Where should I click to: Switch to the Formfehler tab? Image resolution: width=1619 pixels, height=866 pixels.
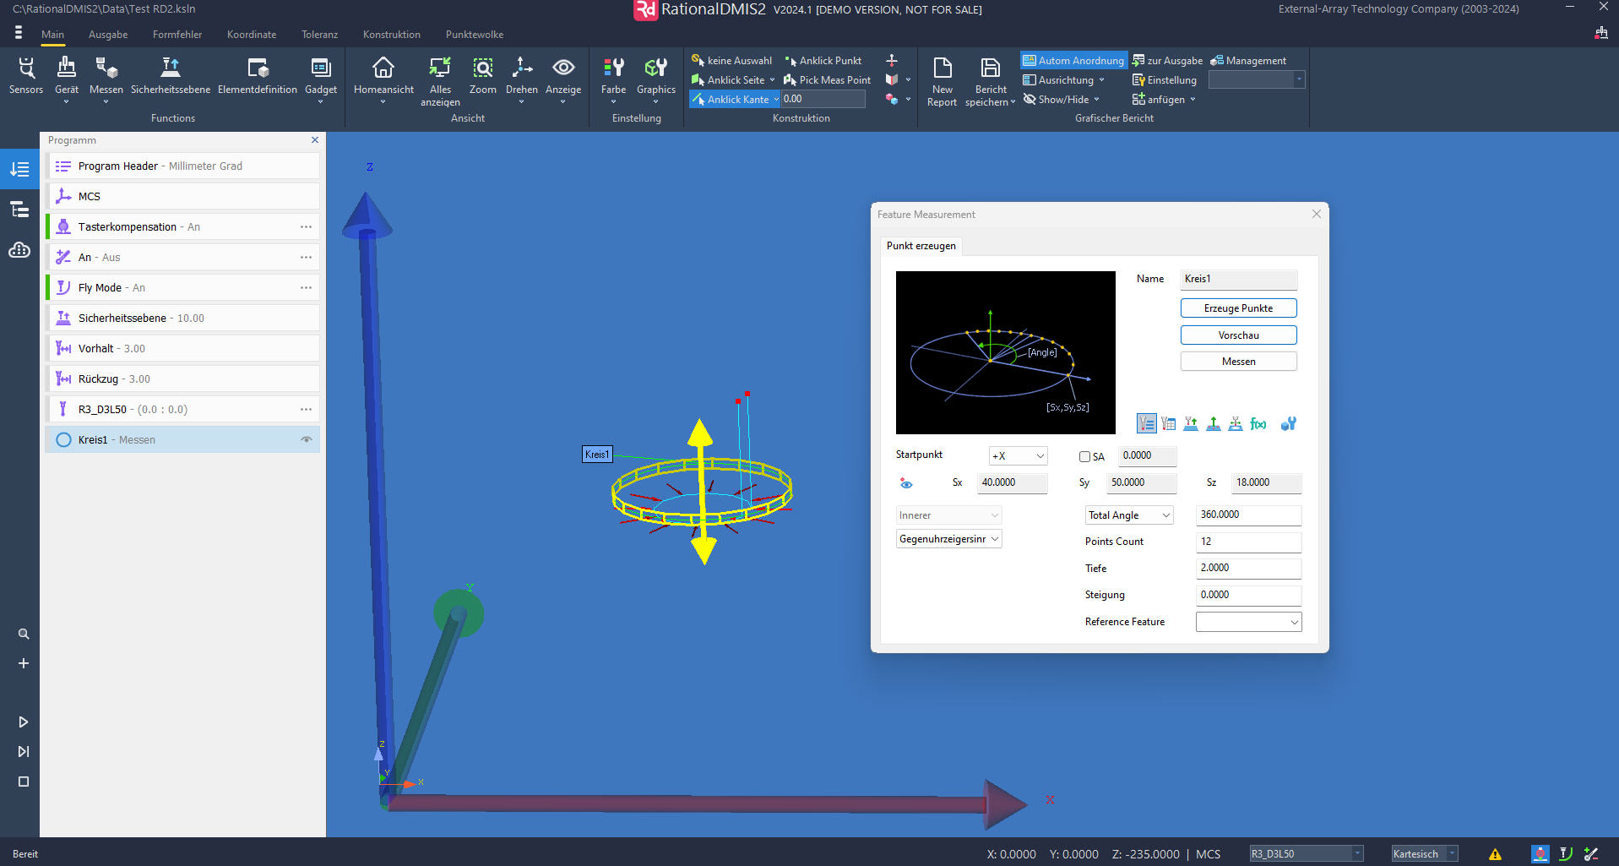pos(177,35)
